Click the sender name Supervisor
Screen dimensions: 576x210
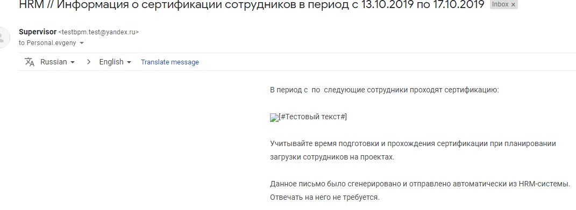click(x=38, y=32)
